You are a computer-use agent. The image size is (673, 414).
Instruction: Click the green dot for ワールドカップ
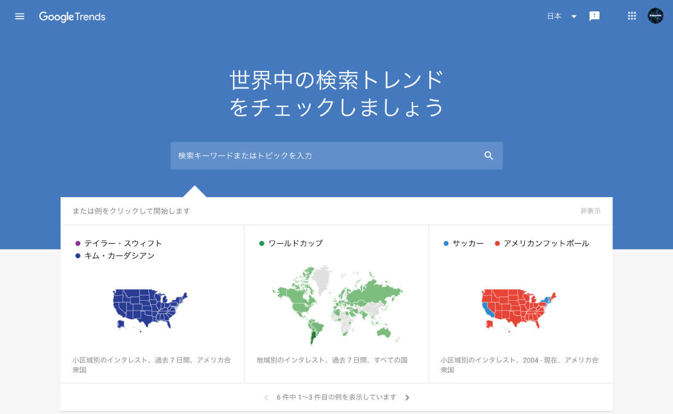[x=261, y=243]
